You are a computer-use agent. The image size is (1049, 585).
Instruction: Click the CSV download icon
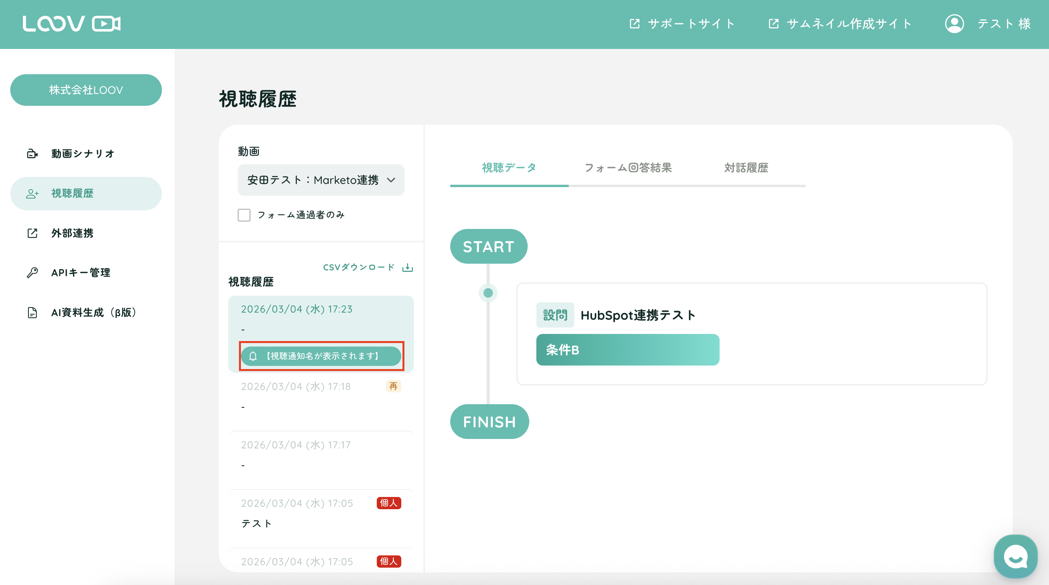tap(407, 268)
